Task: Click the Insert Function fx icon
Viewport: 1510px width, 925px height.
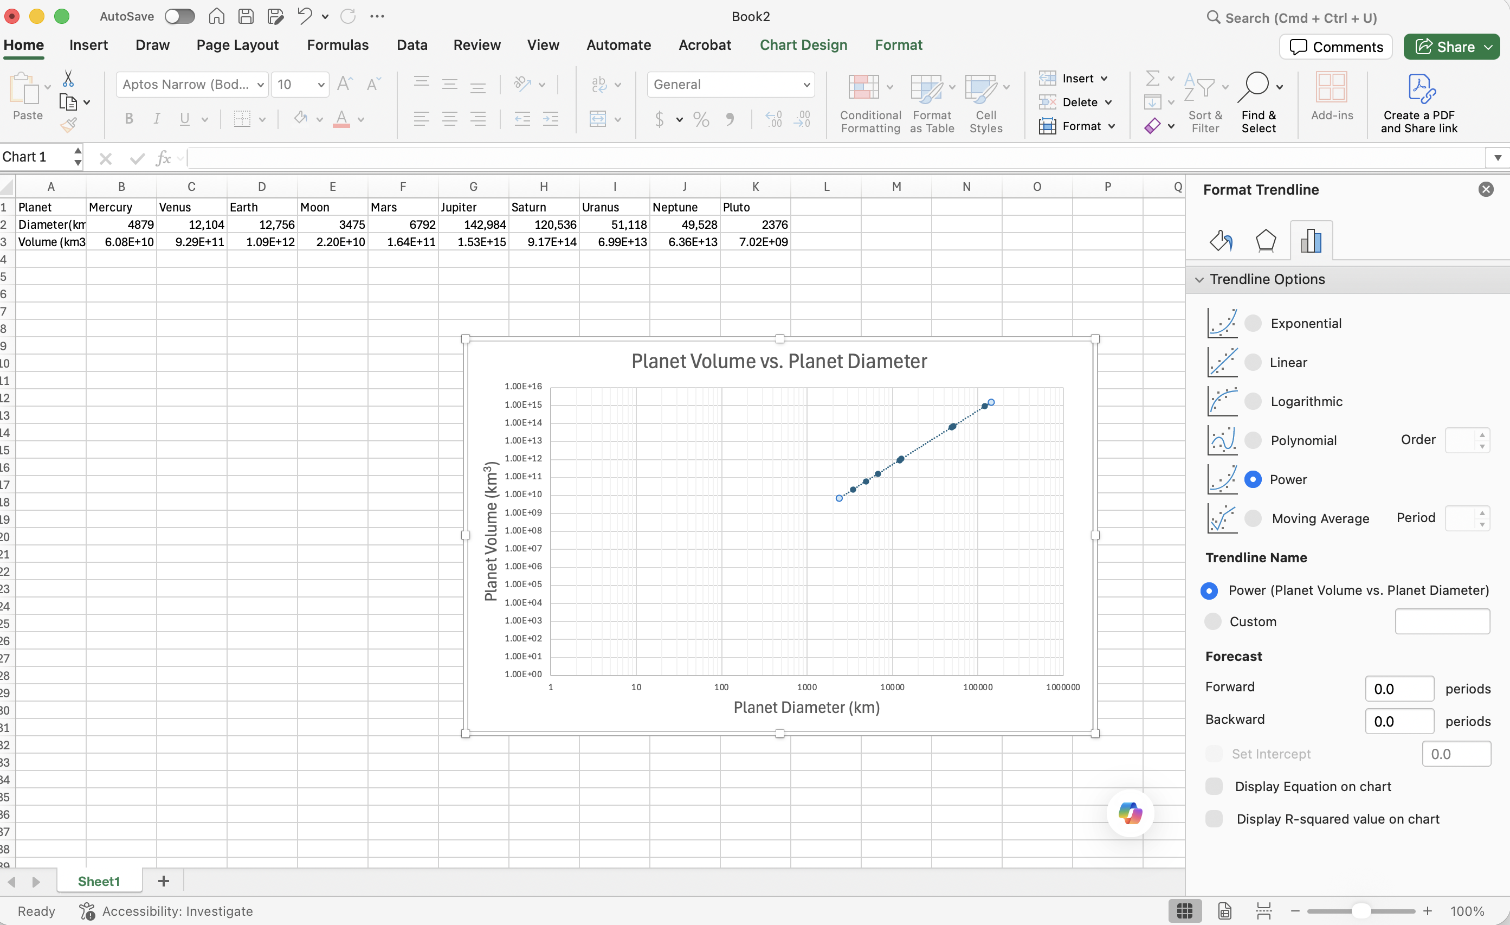Action: (163, 158)
